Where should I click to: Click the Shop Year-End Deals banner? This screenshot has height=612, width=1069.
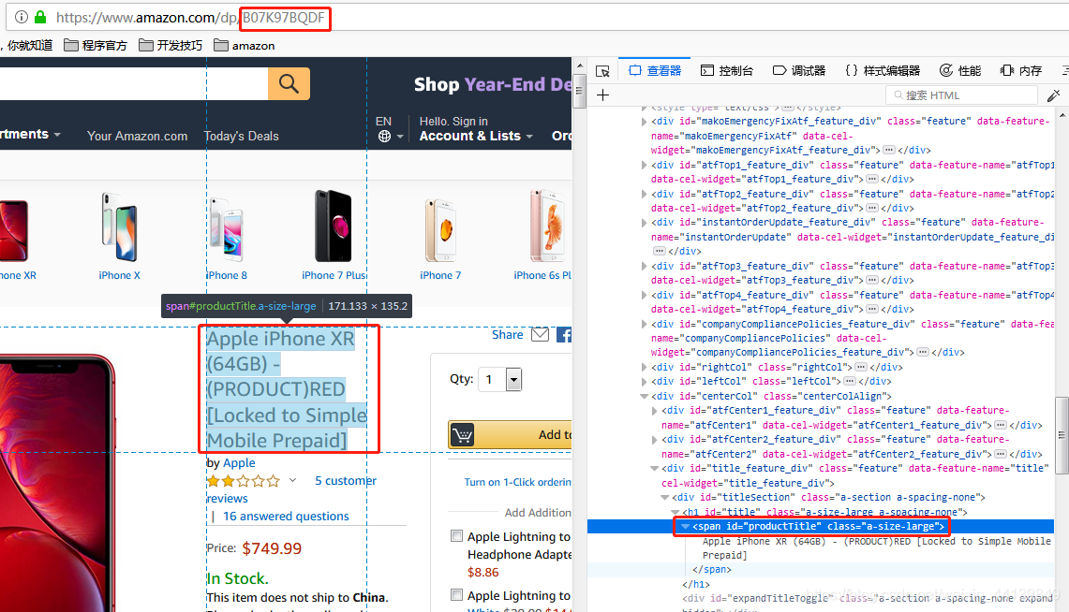tap(493, 84)
